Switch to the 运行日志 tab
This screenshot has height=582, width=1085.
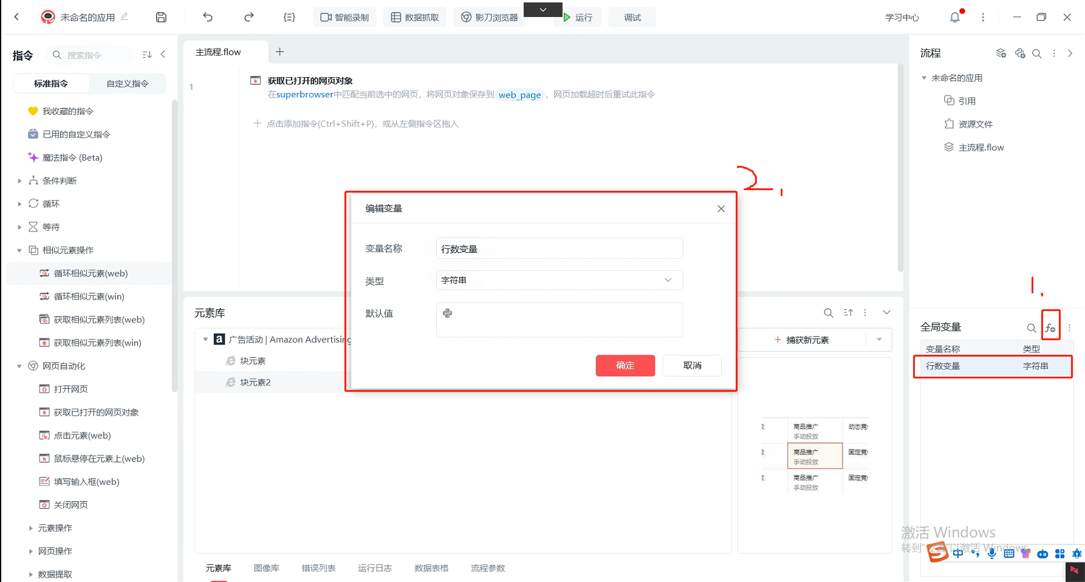point(375,568)
